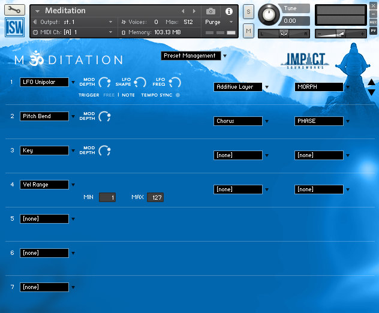Open the Meditation instrument name menu arrow
This screenshot has width=379, height=313.
[37, 11]
